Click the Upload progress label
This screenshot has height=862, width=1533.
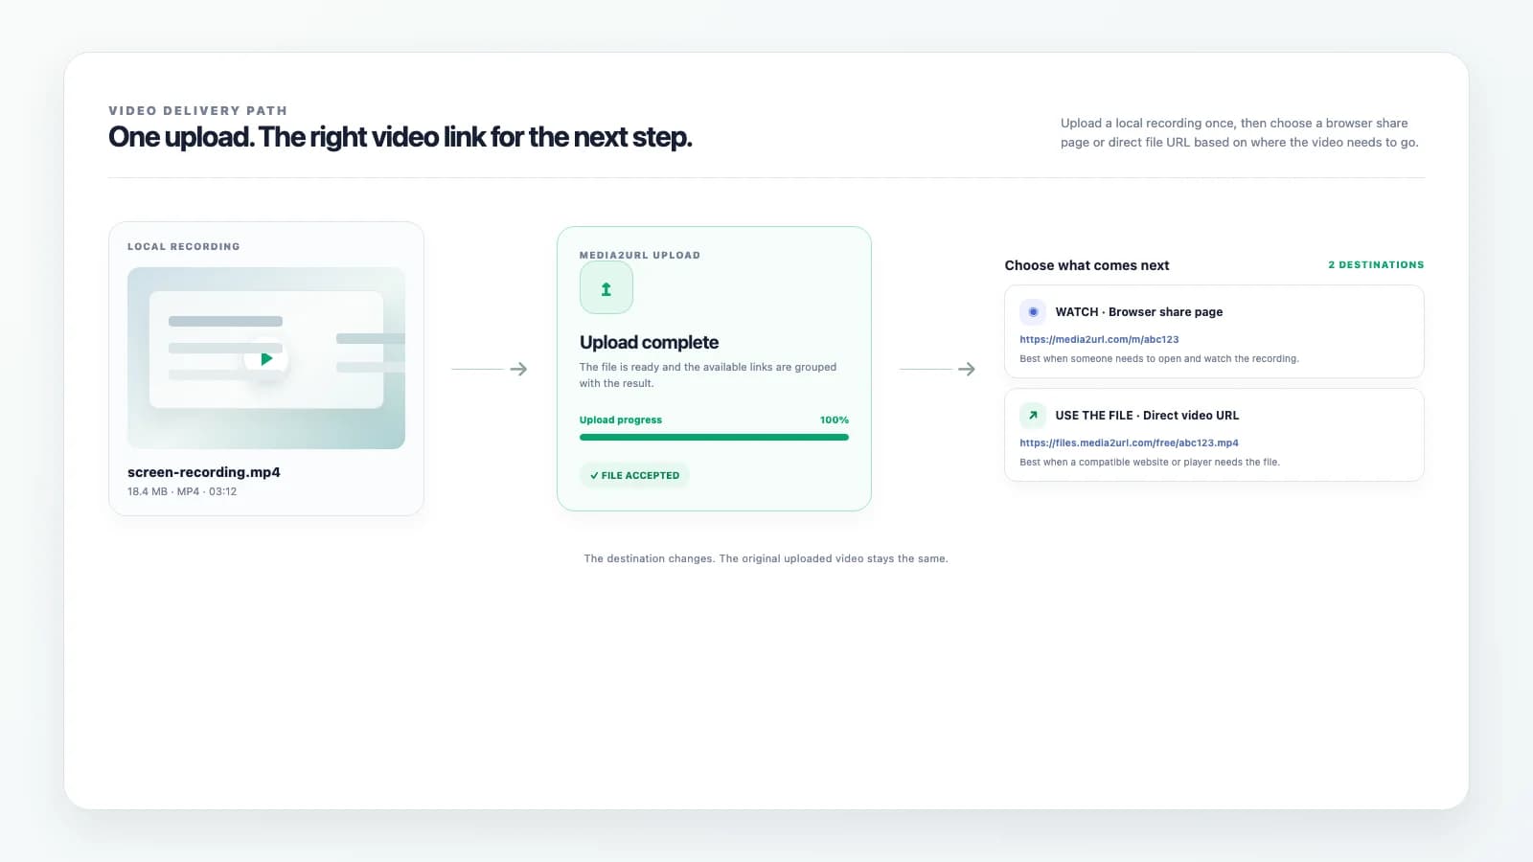(621, 420)
